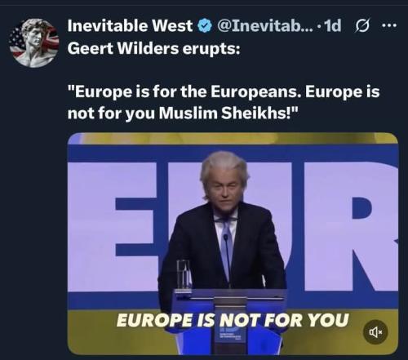Click the Inevitable West display name
The image size is (408, 360).
click(x=130, y=26)
